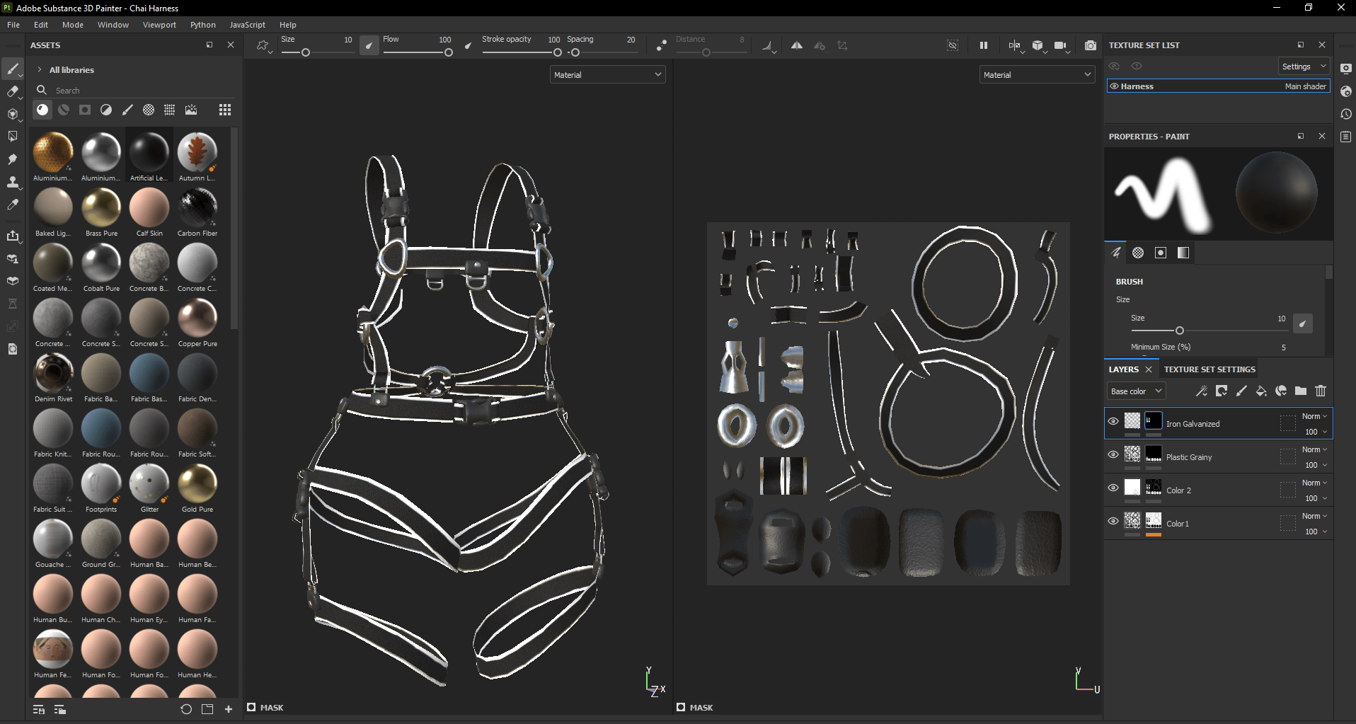Open the Base color channel dropdown
1356x724 pixels.
[1136, 391]
